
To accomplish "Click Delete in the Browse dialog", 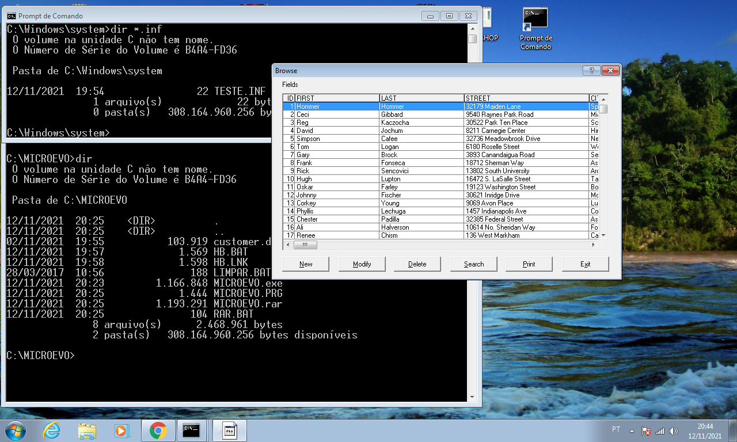I will (x=417, y=264).
